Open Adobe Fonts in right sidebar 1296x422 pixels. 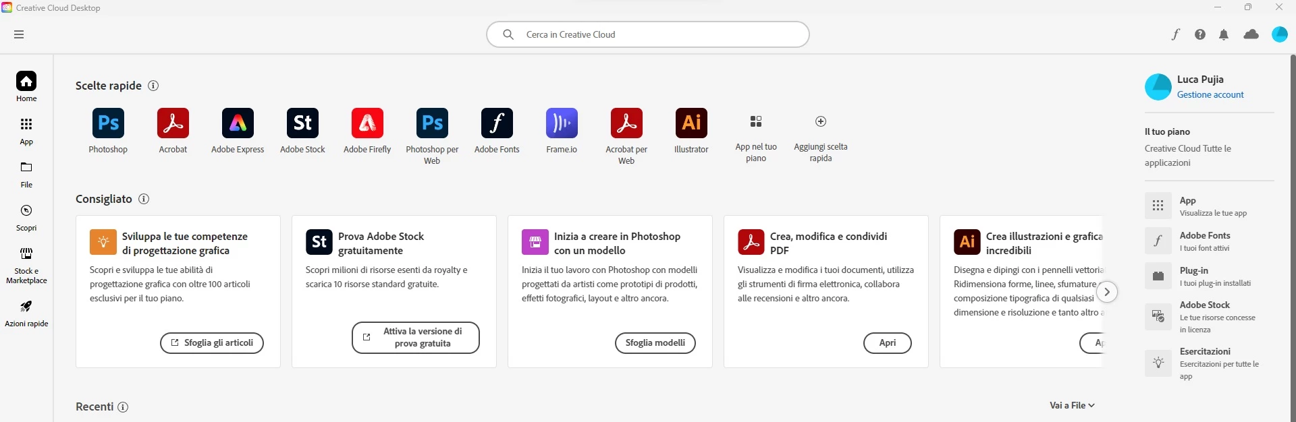(1208, 241)
